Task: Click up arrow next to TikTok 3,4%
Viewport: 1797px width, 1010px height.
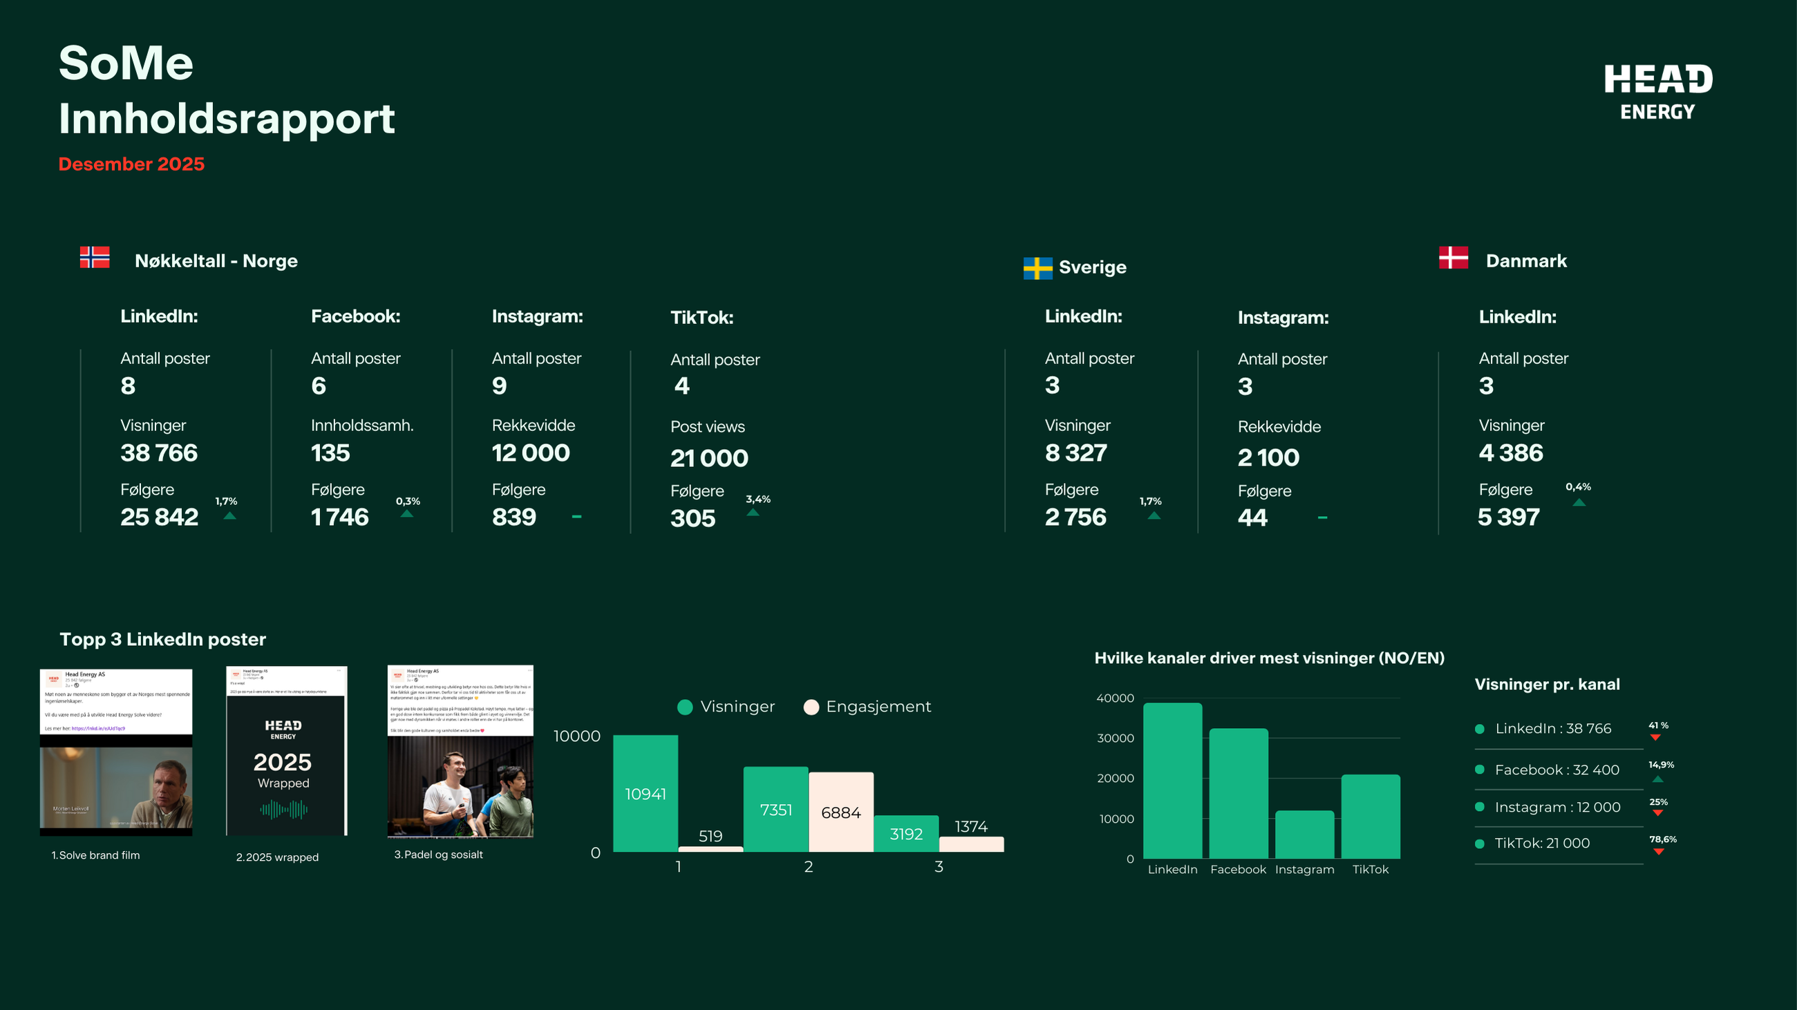Action: click(x=753, y=513)
